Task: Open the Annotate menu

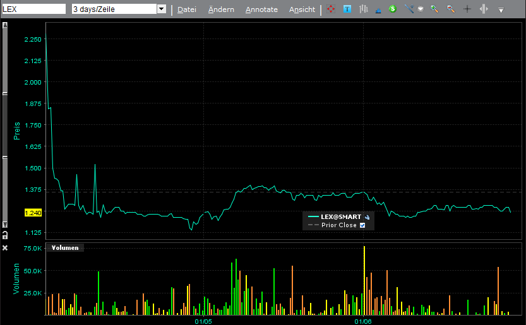Action: click(261, 9)
